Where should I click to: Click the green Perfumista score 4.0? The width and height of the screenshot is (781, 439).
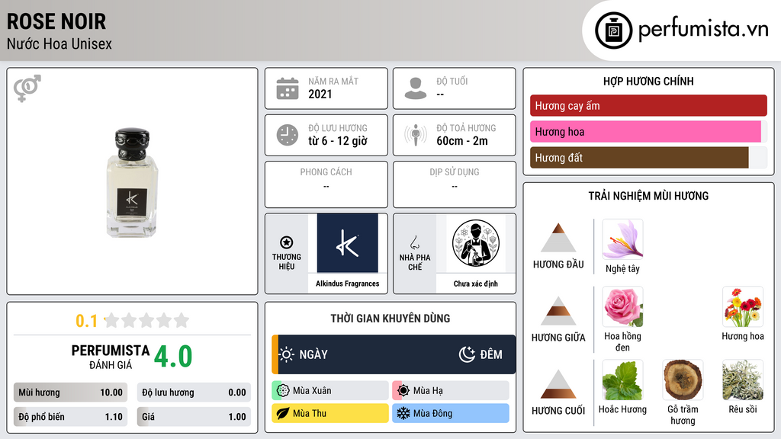173,357
